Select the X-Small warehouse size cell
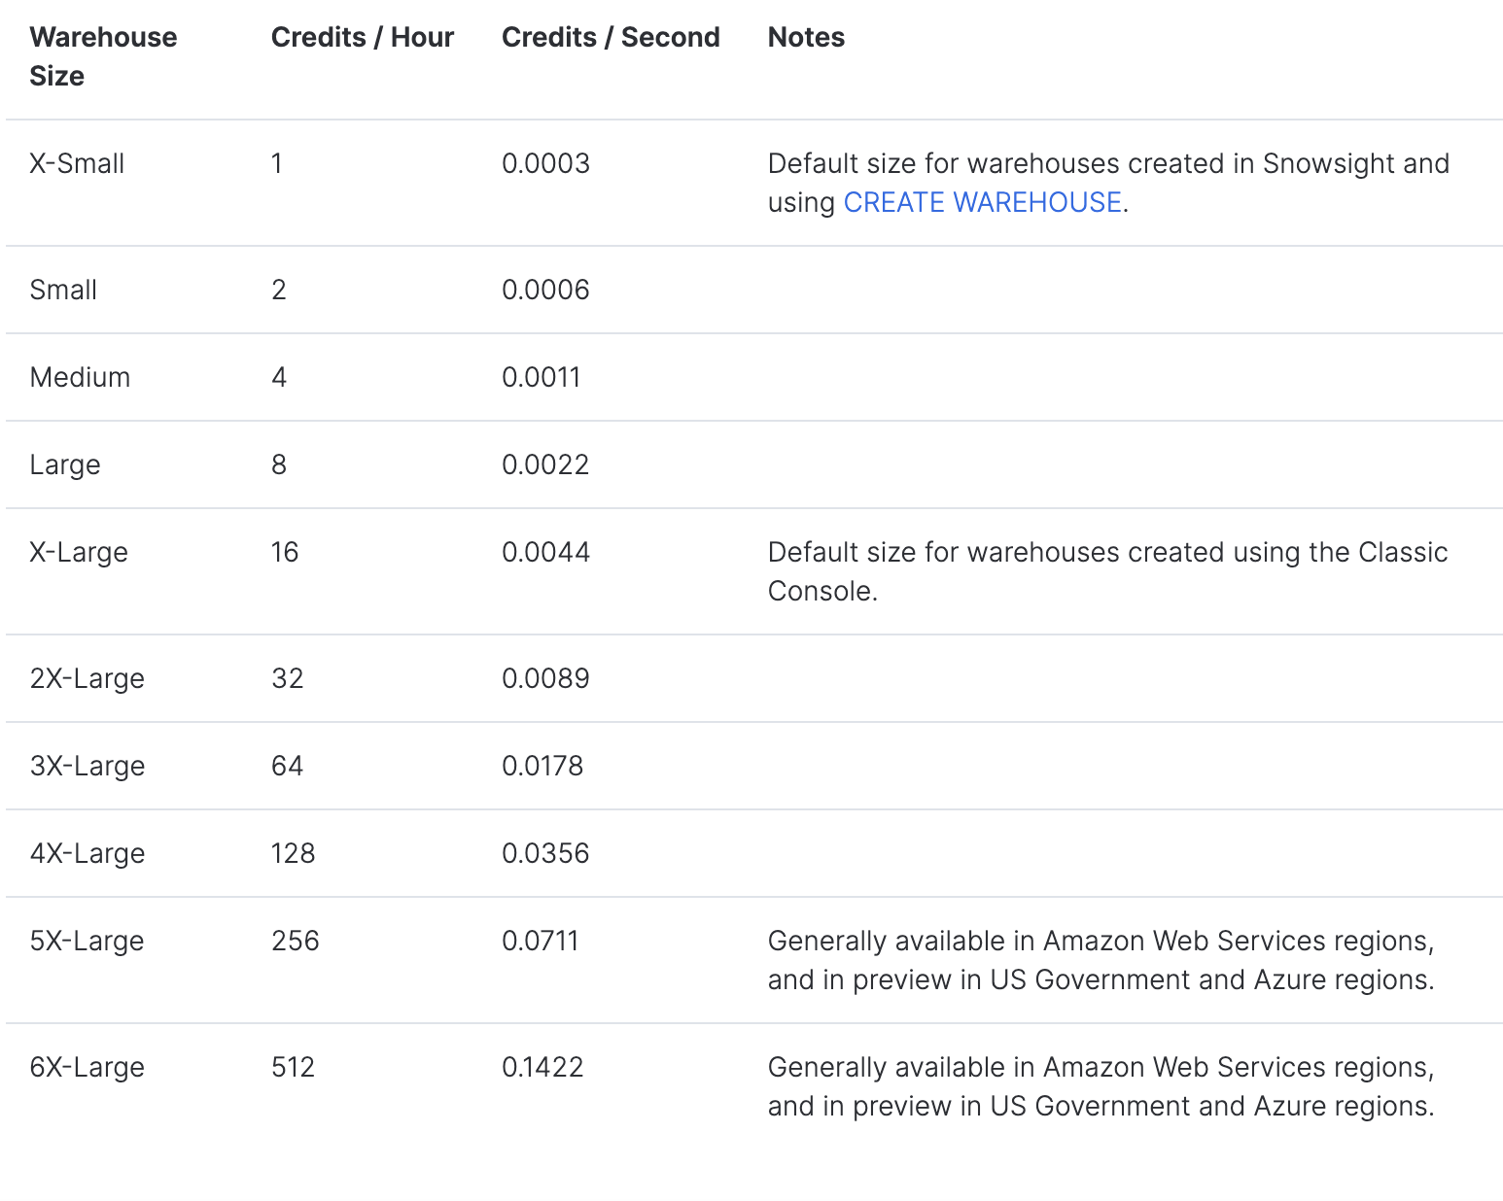This screenshot has height=1201, width=1503. (77, 163)
